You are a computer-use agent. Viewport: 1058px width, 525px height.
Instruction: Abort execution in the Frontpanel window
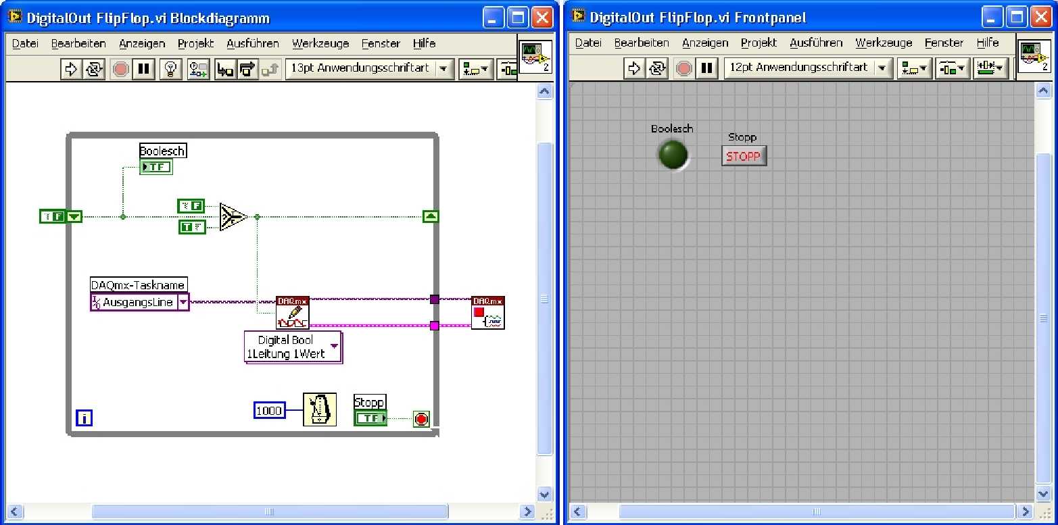[x=684, y=68]
